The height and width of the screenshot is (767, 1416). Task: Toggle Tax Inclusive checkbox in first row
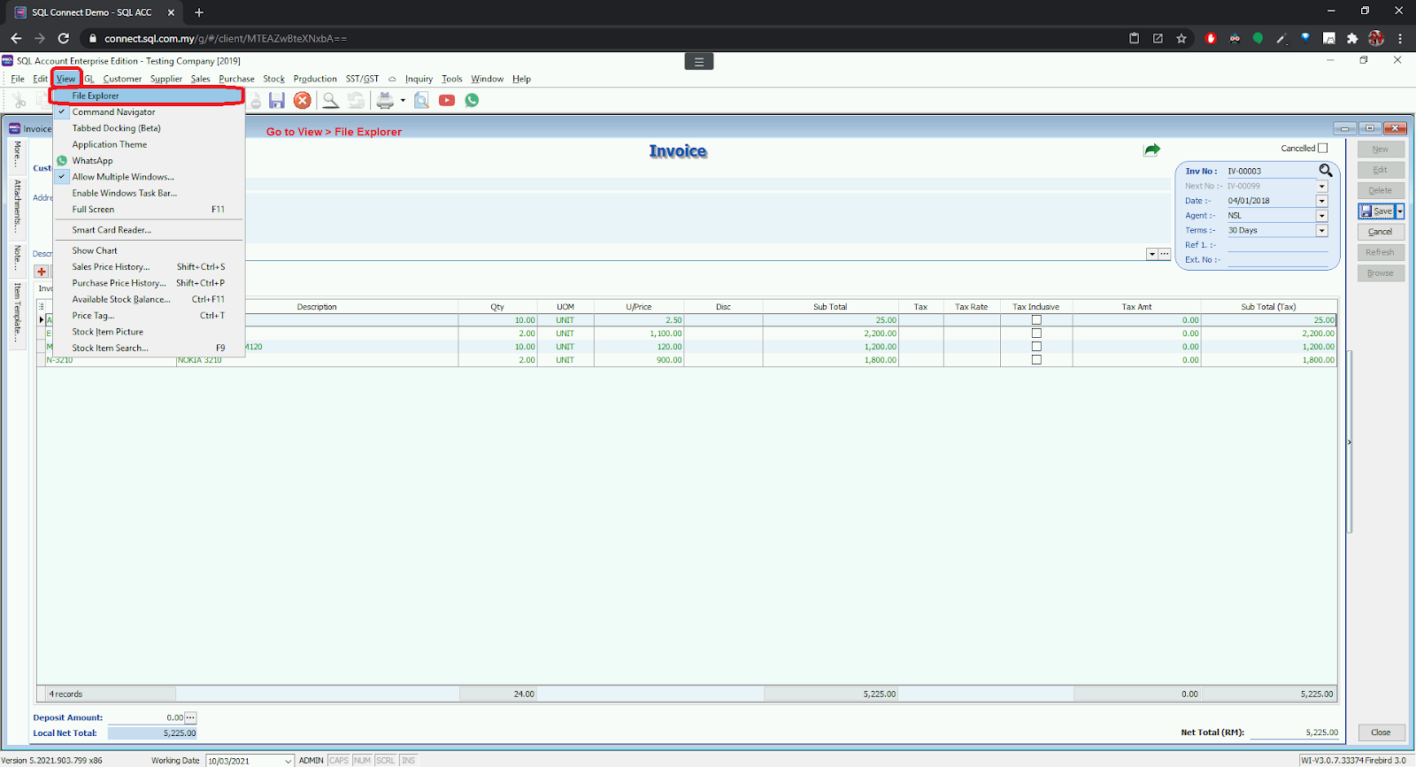coord(1036,320)
